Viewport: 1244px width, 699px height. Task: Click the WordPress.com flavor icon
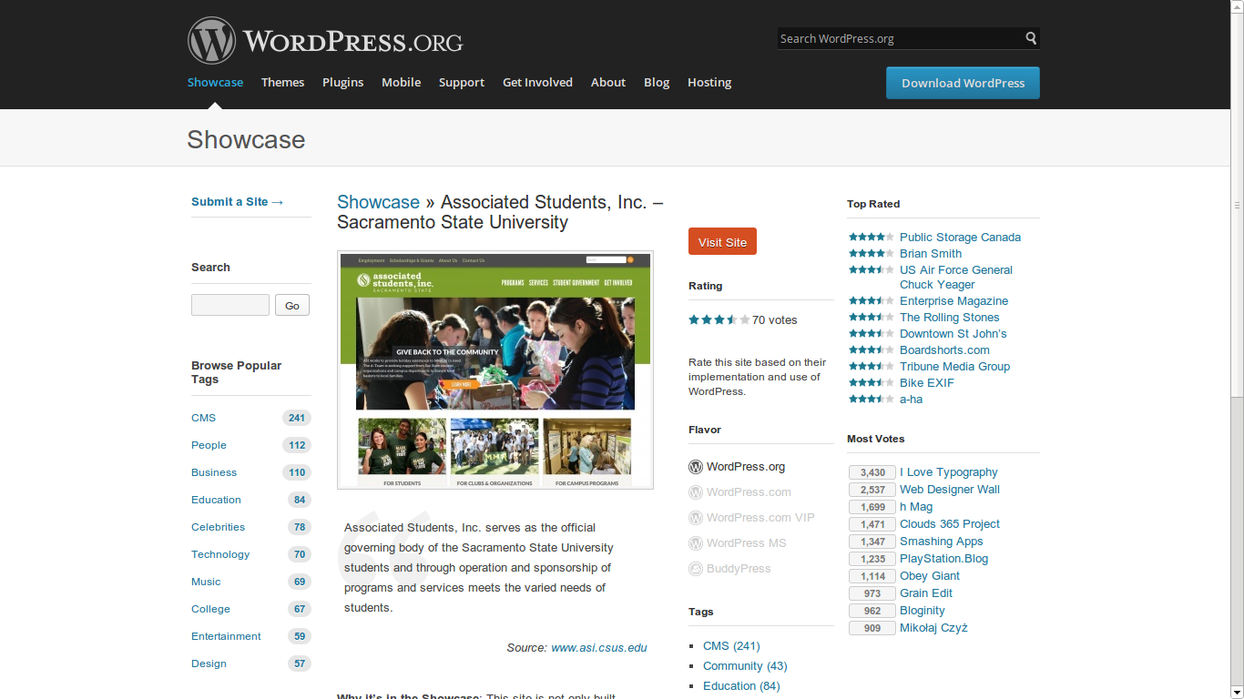pyautogui.click(x=696, y=492)
